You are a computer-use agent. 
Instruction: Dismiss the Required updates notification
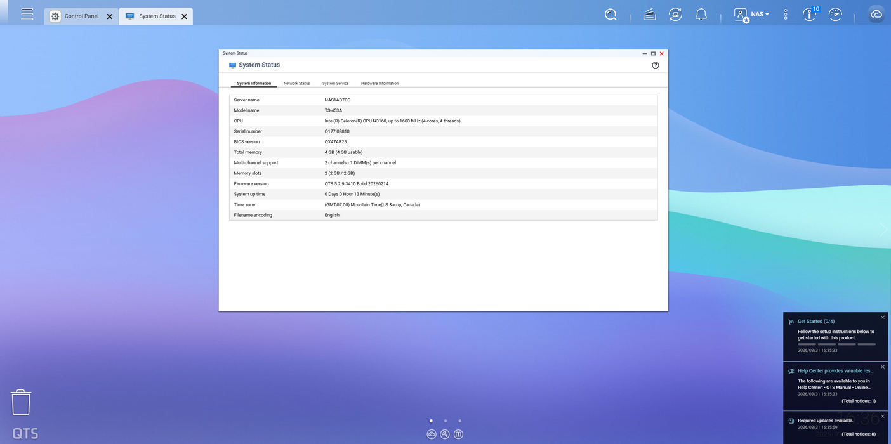click(883, 417)
